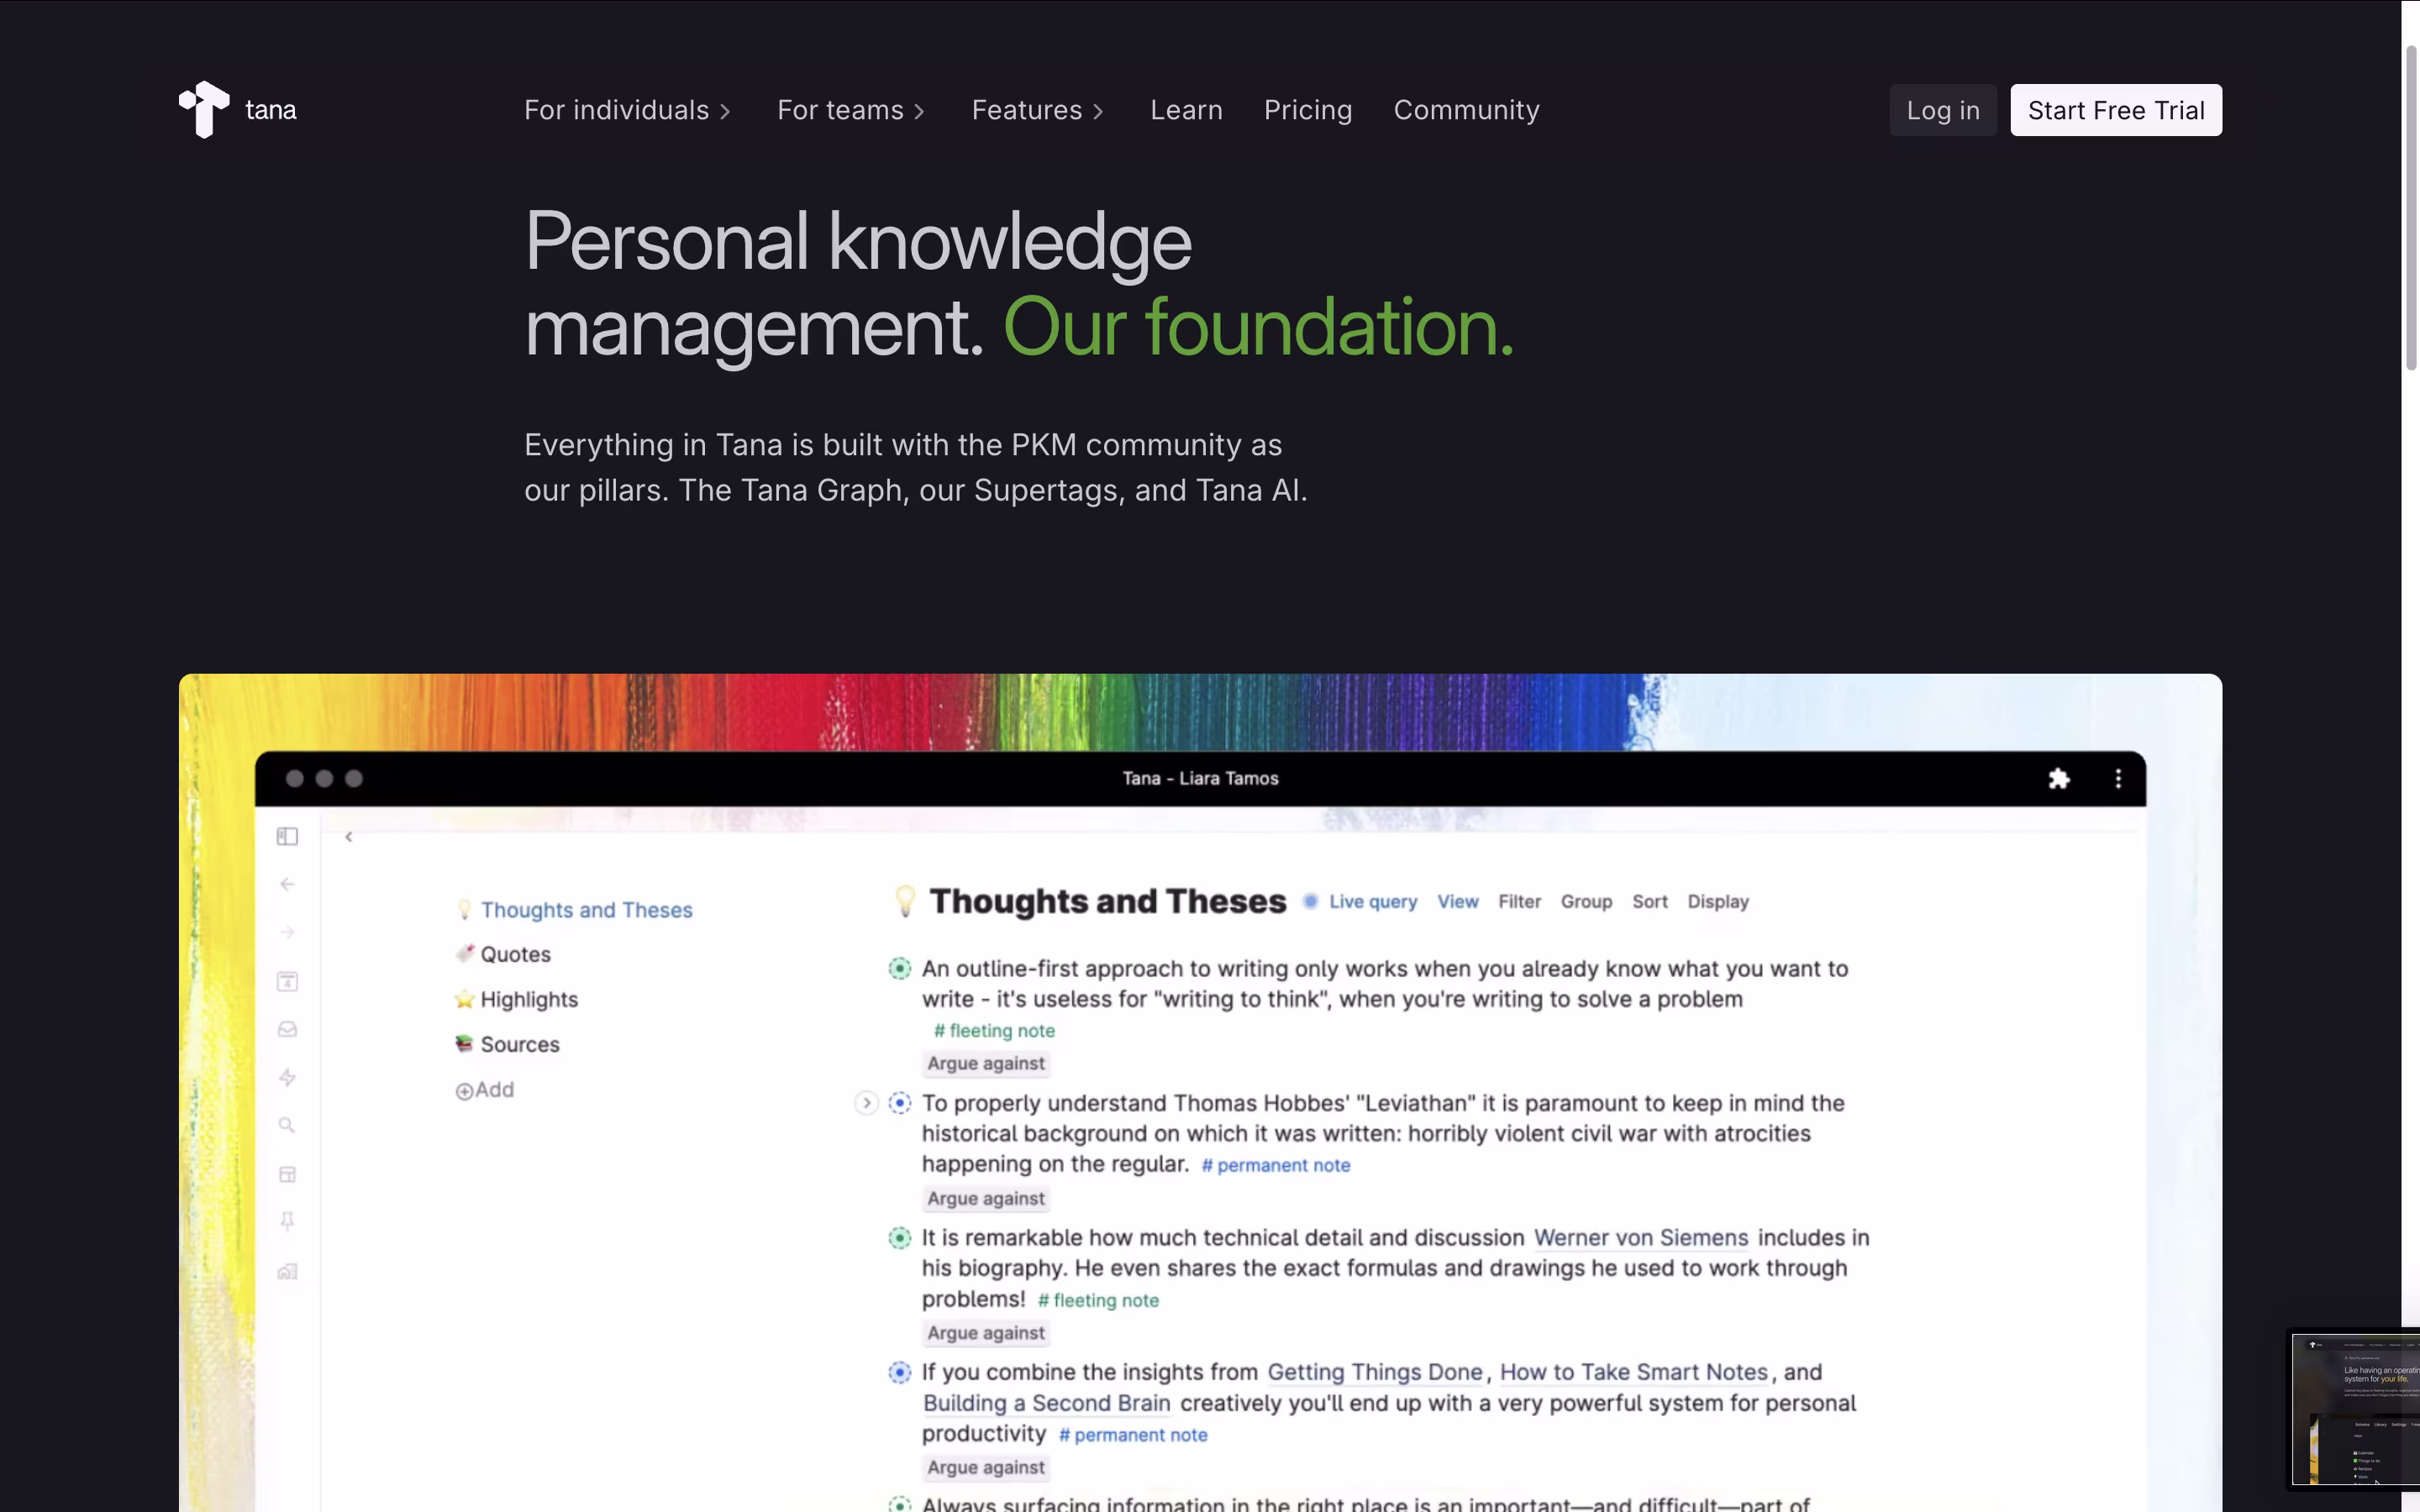
Task: Click green bullet of Werner von Siemens note
Action: (900, 1238)
